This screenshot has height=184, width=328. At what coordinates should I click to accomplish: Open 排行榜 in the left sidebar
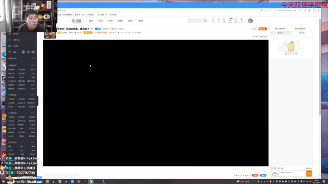coord(16,34)
